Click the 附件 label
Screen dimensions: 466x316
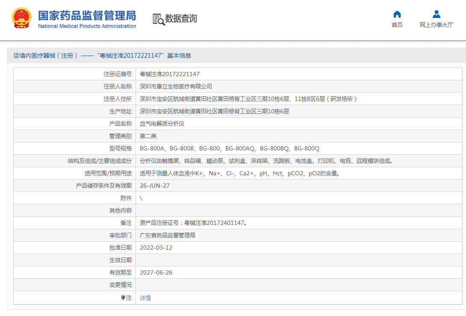click(126, 198)
